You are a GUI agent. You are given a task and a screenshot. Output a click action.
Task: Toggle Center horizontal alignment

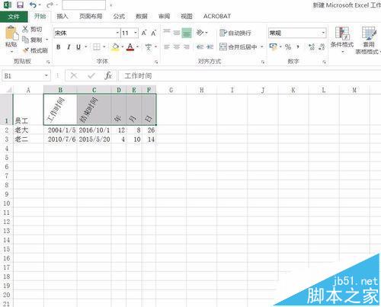tap(177, 46)
